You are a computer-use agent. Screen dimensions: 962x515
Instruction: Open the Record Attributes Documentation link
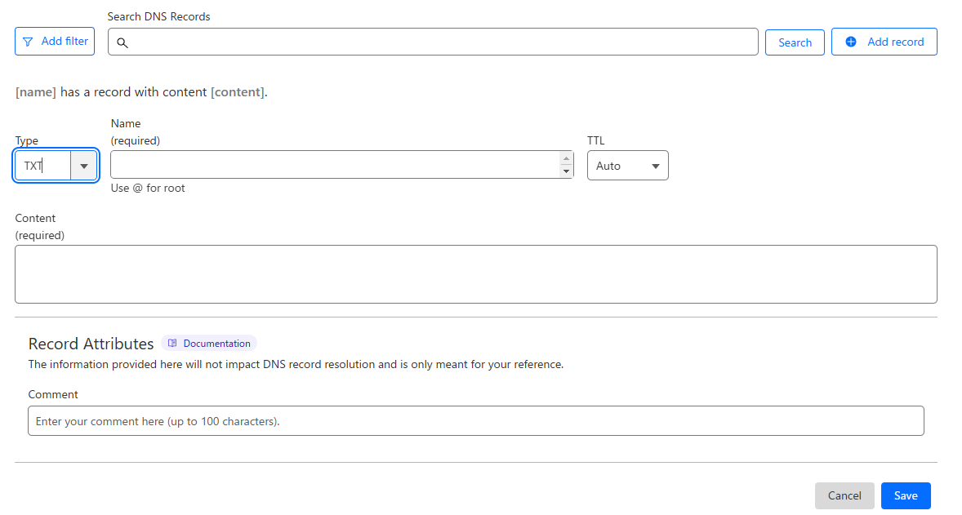pos(209,344)
